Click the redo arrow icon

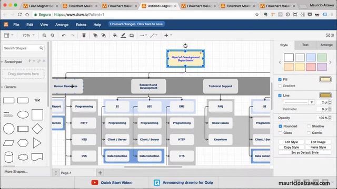[x=73, y=35]
